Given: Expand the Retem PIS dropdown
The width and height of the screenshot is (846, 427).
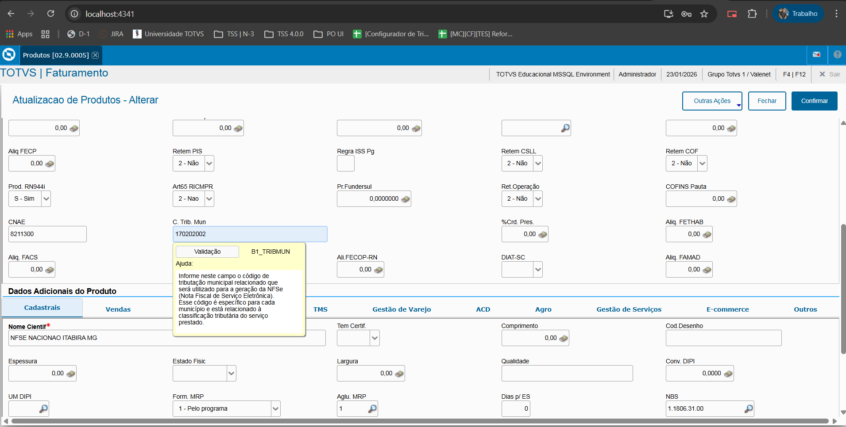Looking at the screenshot, I should point(209,164).
